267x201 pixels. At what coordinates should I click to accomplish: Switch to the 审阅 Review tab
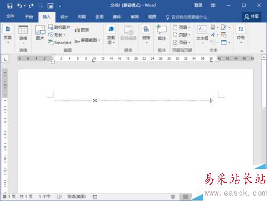[x=135, y=17]
